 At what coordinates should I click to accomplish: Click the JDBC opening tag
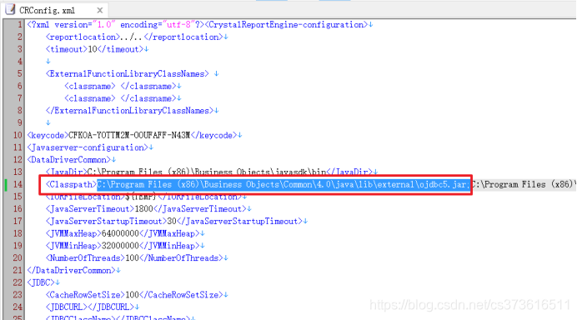click(x=41, y=282)
